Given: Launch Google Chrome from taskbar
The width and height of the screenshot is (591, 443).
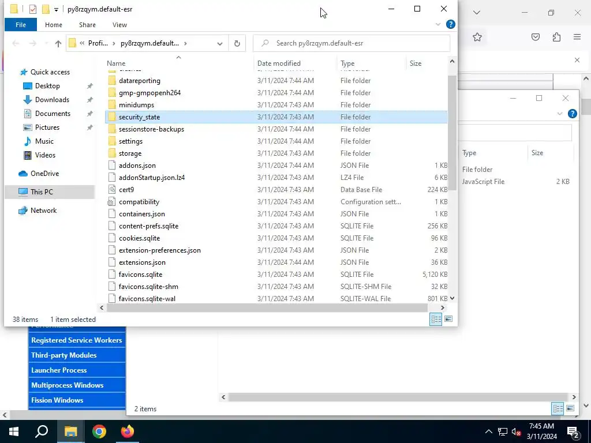Looking at the screenshot, I should [x=99, y=431].
